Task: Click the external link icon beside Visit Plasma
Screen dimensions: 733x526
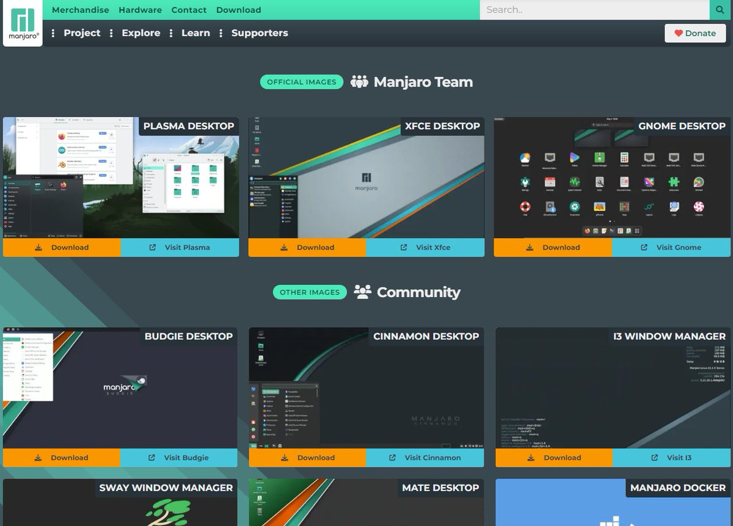Action: (x=153, y=248)
